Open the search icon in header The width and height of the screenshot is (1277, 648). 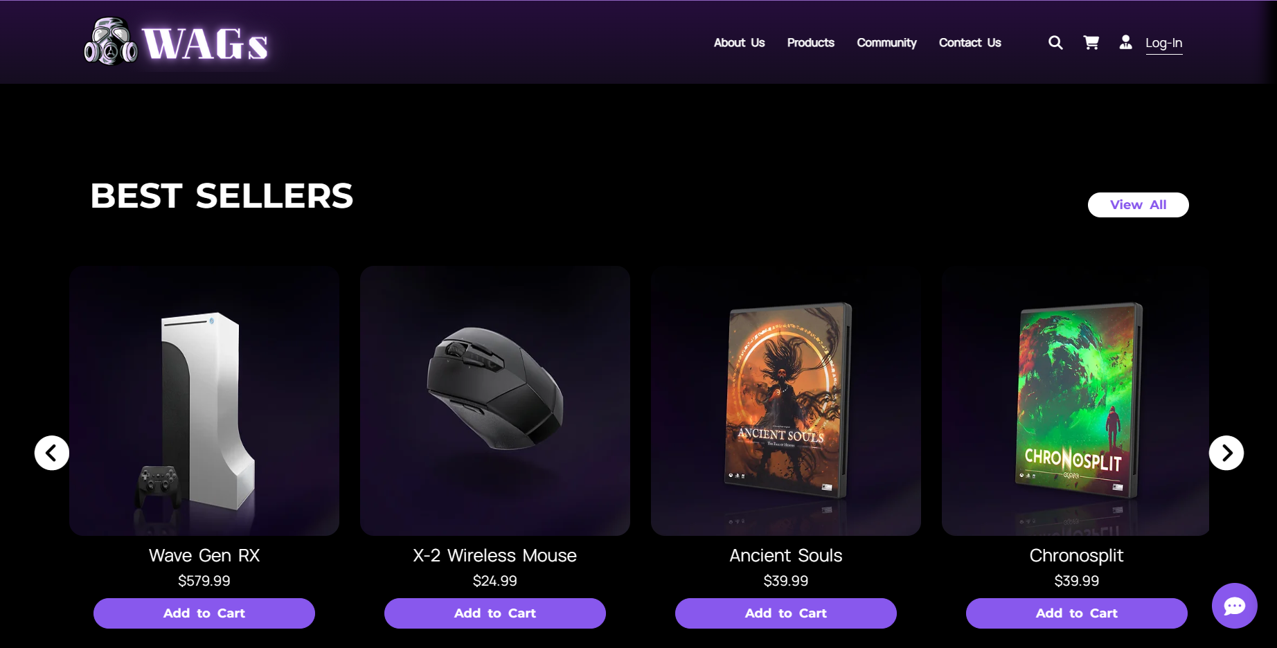click(x=1055, y=42)
